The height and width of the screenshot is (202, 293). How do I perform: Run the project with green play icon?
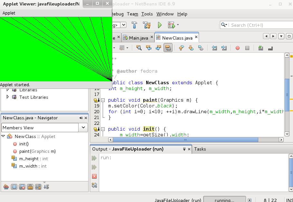pos(159,25)
